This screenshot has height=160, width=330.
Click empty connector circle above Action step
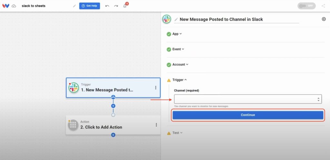(x=113, y=115)
